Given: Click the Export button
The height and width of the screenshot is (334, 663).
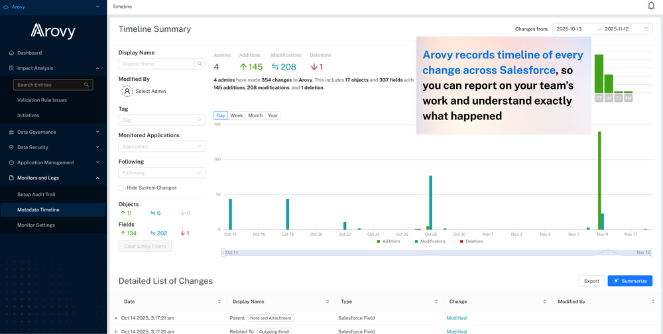Looking at the screenshot, I should (591, 281).
